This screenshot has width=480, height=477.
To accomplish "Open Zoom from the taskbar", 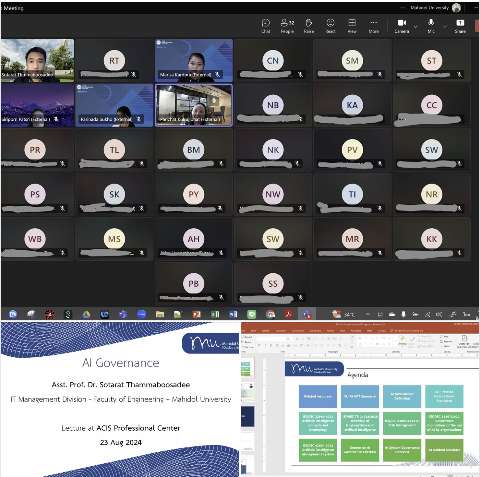I will (141, 314).
